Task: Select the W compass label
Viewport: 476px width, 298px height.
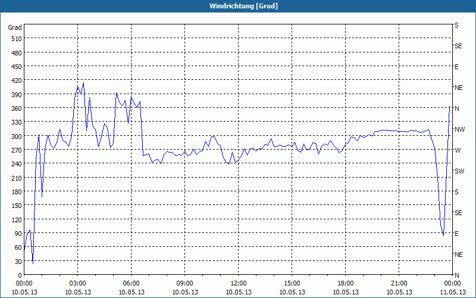Action: point(457,150)
